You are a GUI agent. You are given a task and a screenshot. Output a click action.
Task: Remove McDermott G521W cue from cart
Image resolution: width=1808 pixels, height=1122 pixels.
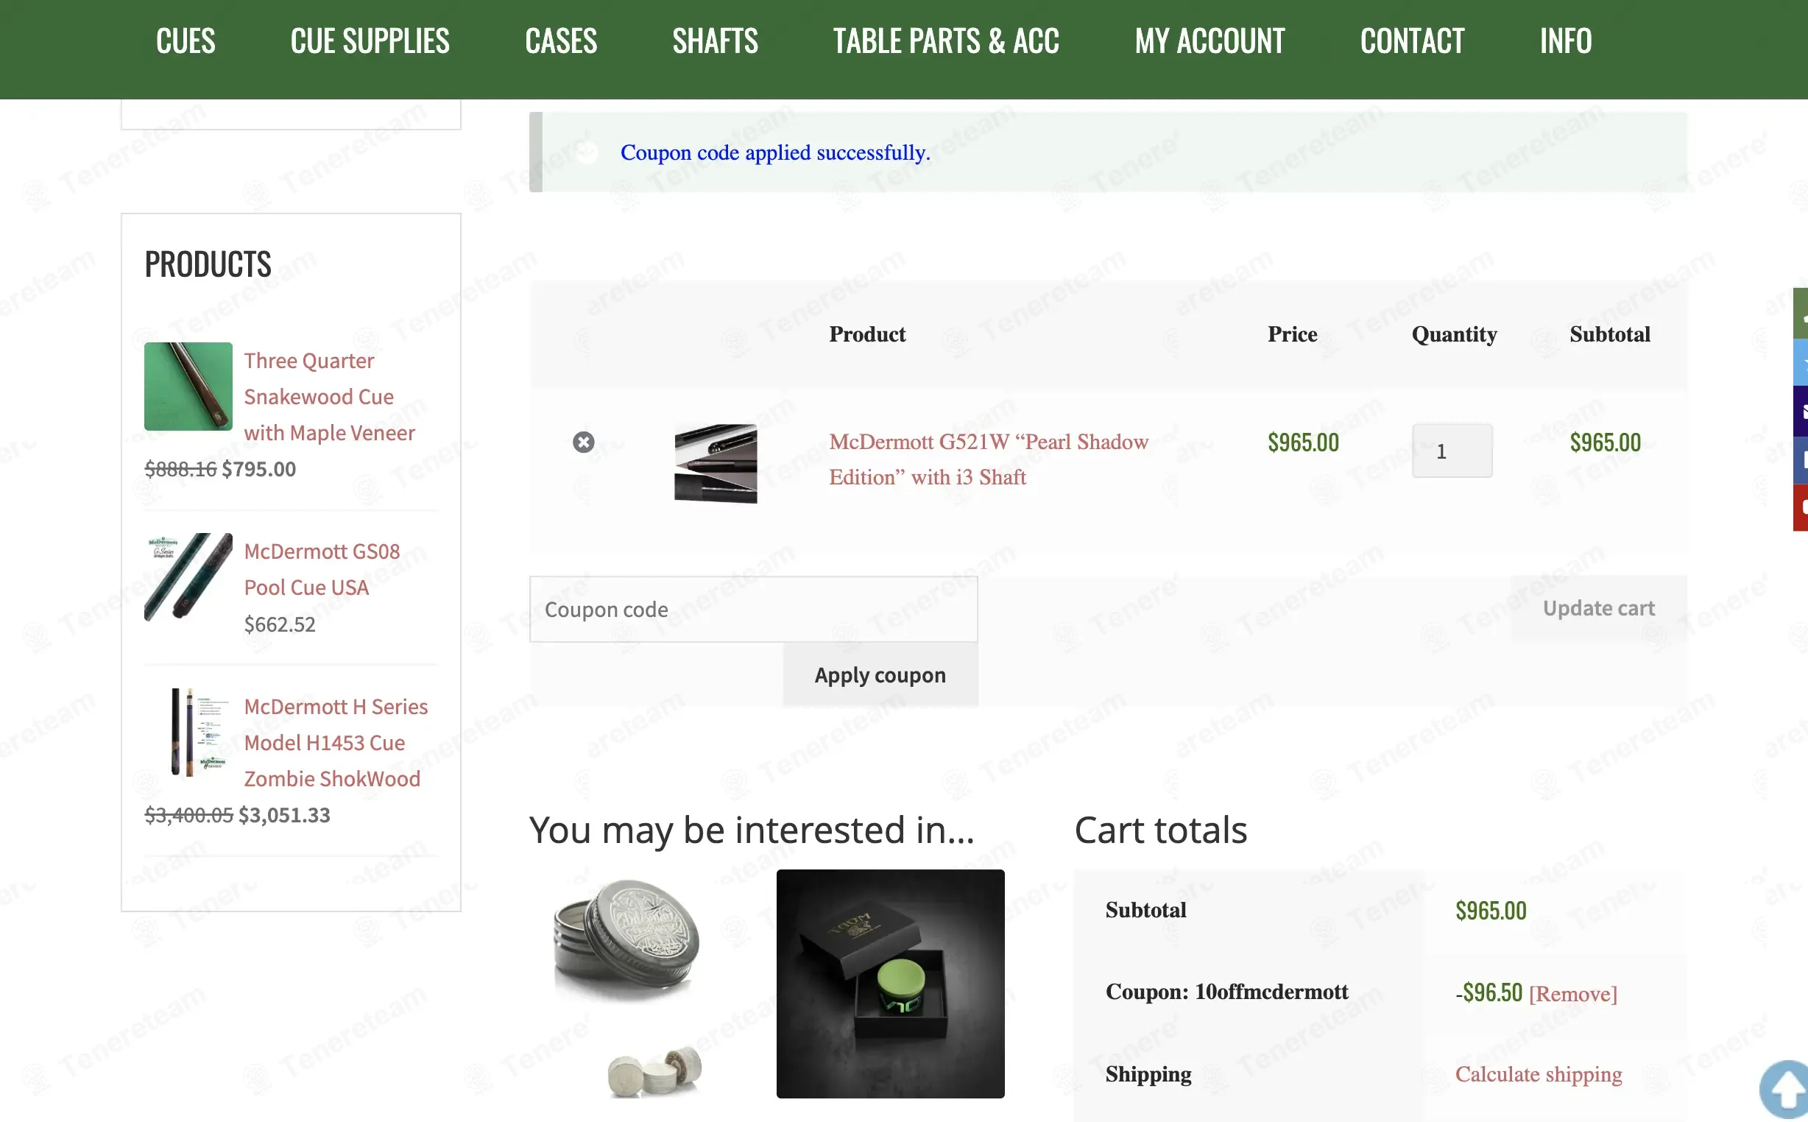click(583, 442)
